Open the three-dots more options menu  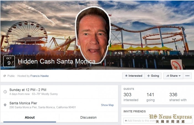point(187,76)
